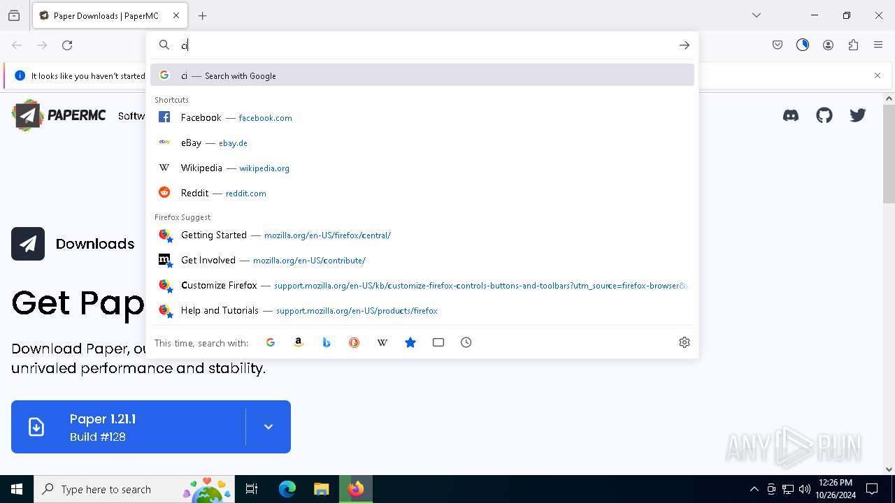Open a new tab with plus button
This screenshot has width=895, height=503.
202,15
